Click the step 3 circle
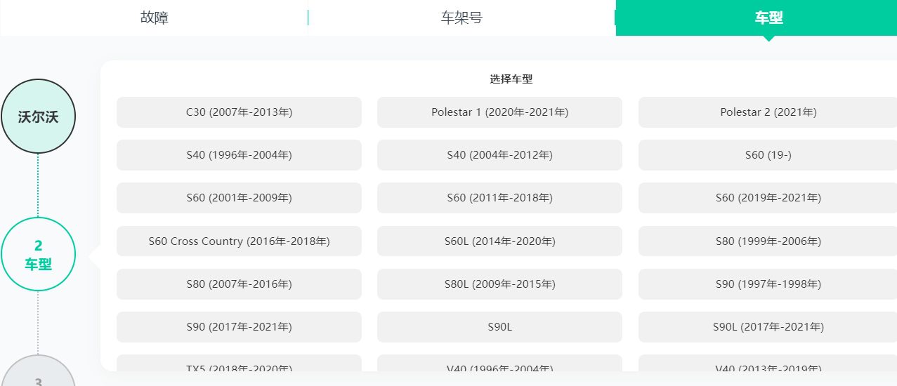This screenshot has height=386, width=897. click(38, 372)
